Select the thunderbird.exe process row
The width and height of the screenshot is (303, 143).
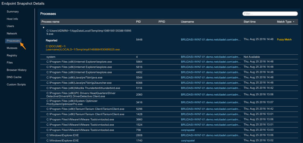tap(170, 88)
